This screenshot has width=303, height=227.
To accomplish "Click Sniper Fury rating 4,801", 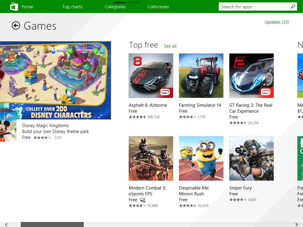I will pyautogui.click(x=243, y=200).
